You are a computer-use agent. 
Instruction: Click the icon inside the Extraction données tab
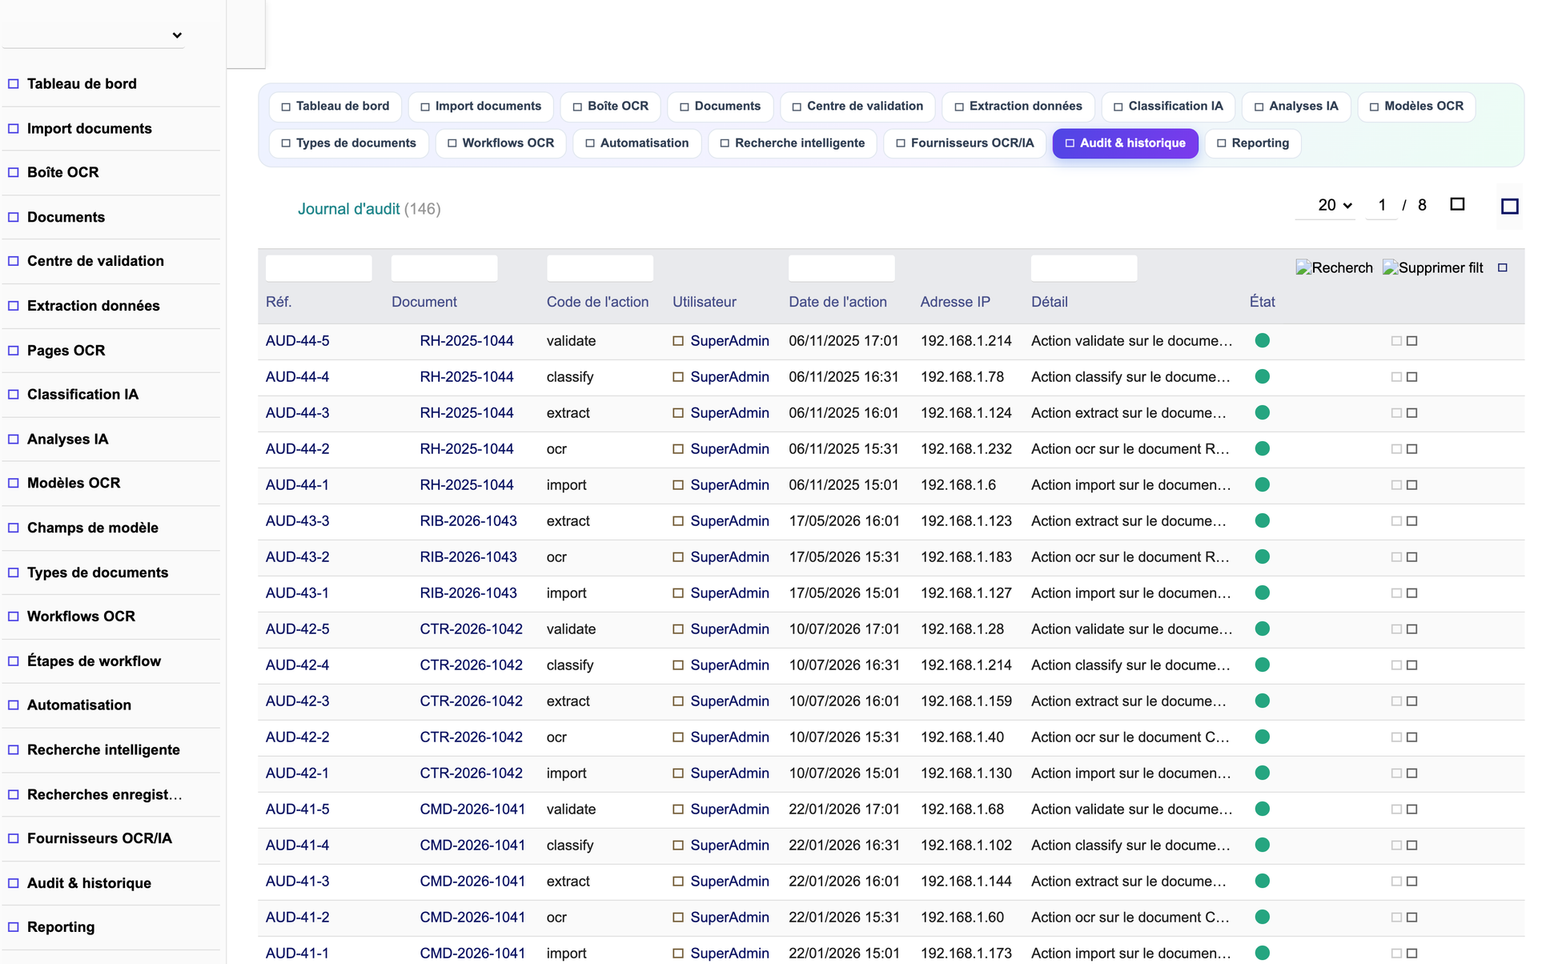pos(959,106)
